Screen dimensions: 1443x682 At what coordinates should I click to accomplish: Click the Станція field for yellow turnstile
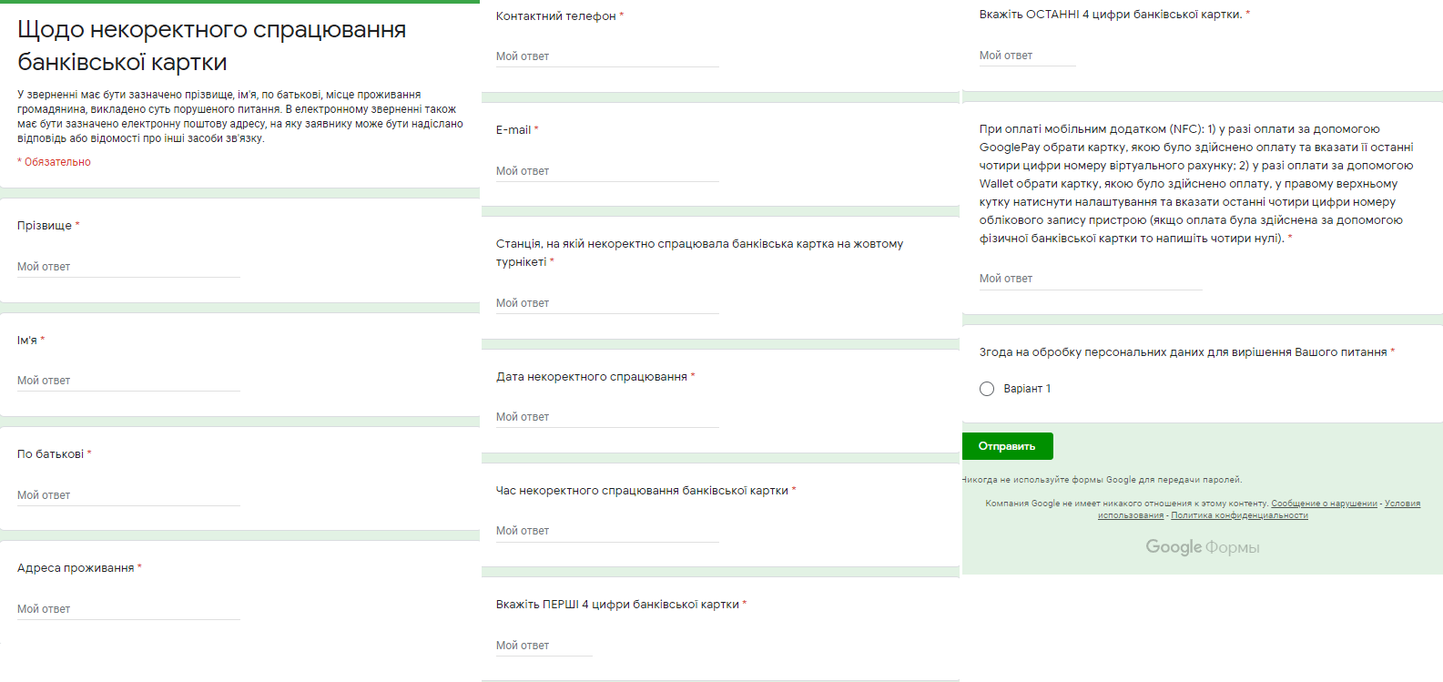pos(606,303)
